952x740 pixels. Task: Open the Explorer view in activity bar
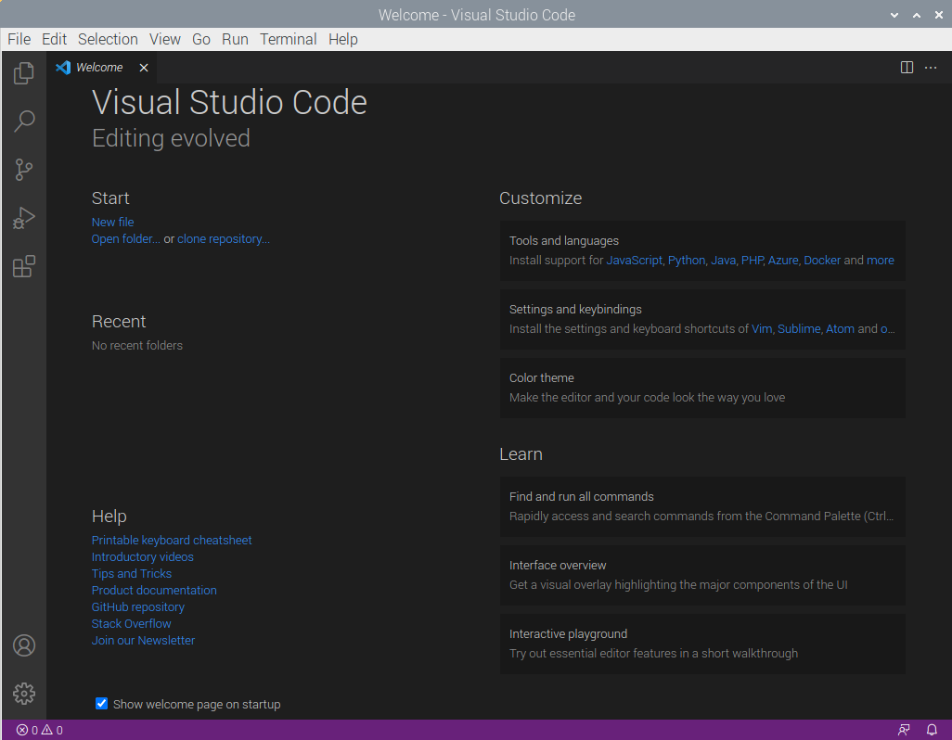[x=24, y=72]
